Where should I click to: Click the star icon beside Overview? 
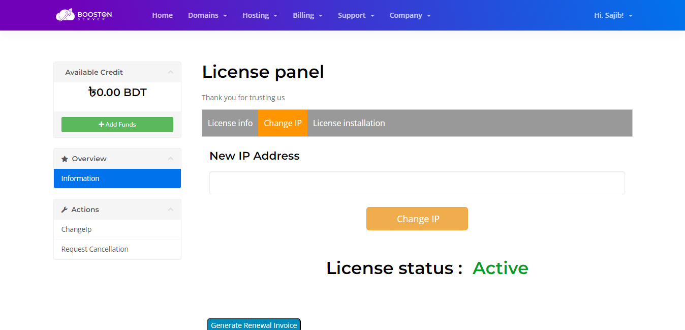click(x=65, y=159)
